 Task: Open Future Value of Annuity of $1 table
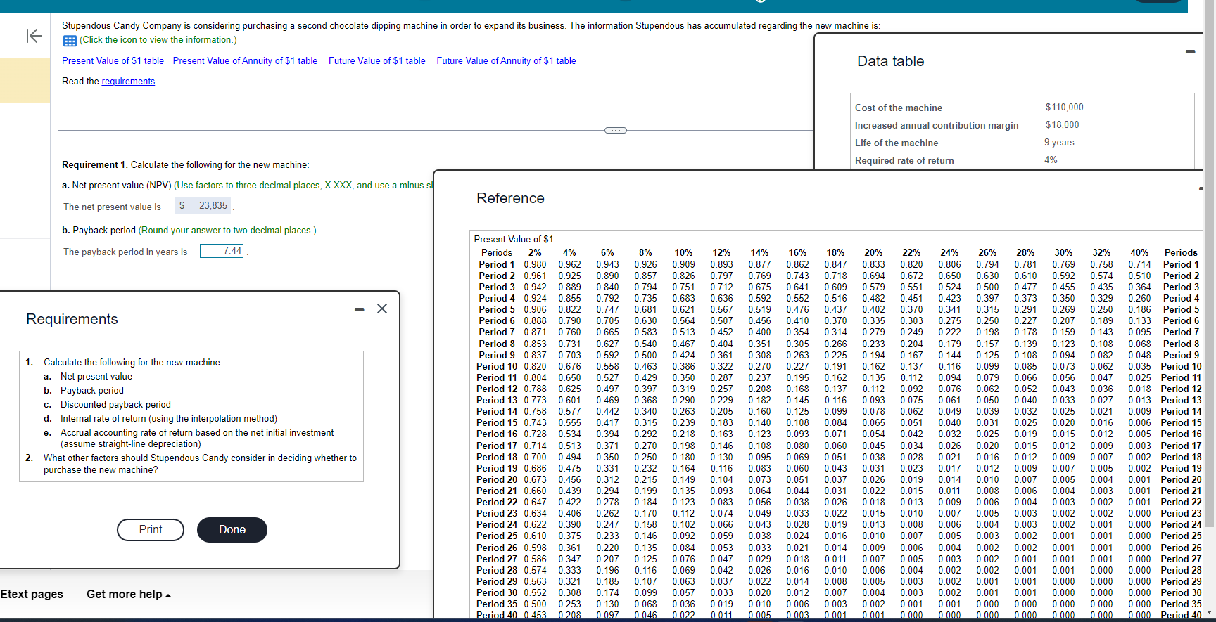point(506,61)
